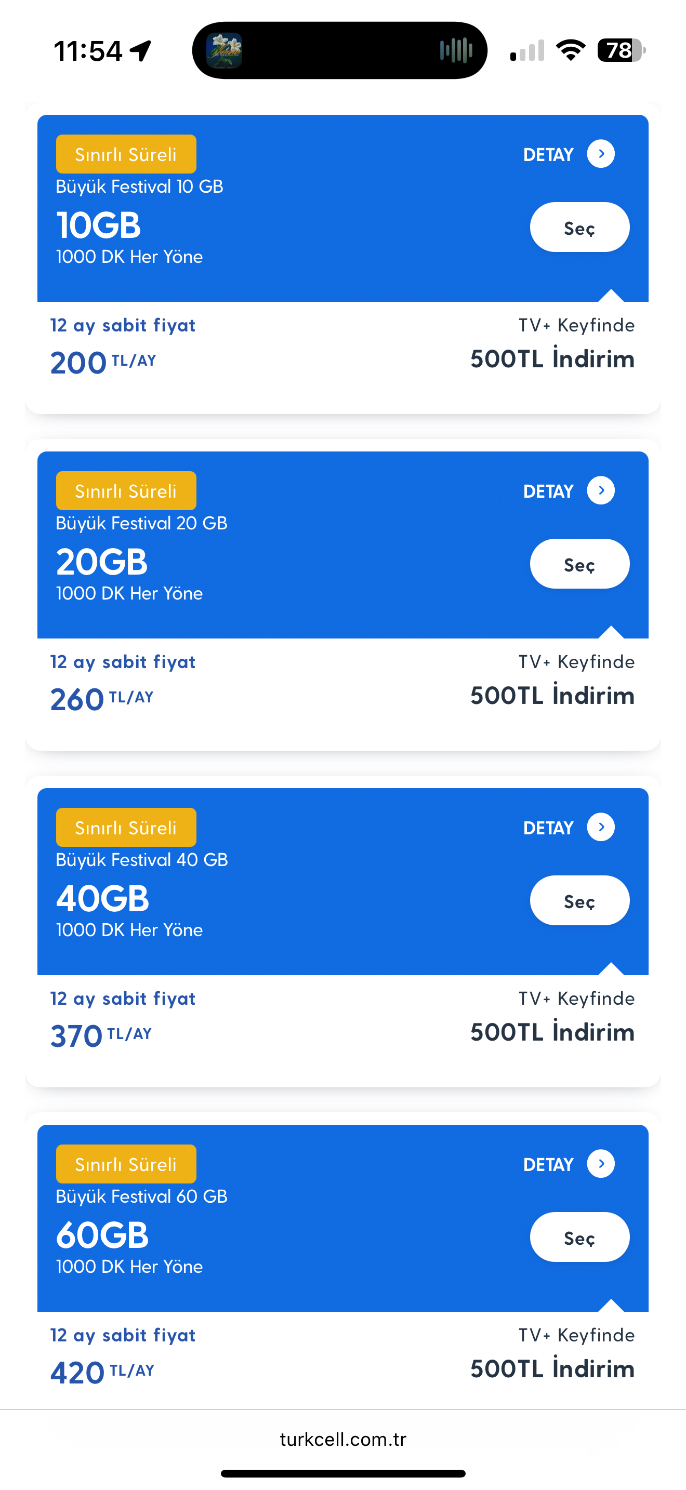
Task: Tap the Sınırlı Süreli badge on 10GB card
Action: coord(126,154)
